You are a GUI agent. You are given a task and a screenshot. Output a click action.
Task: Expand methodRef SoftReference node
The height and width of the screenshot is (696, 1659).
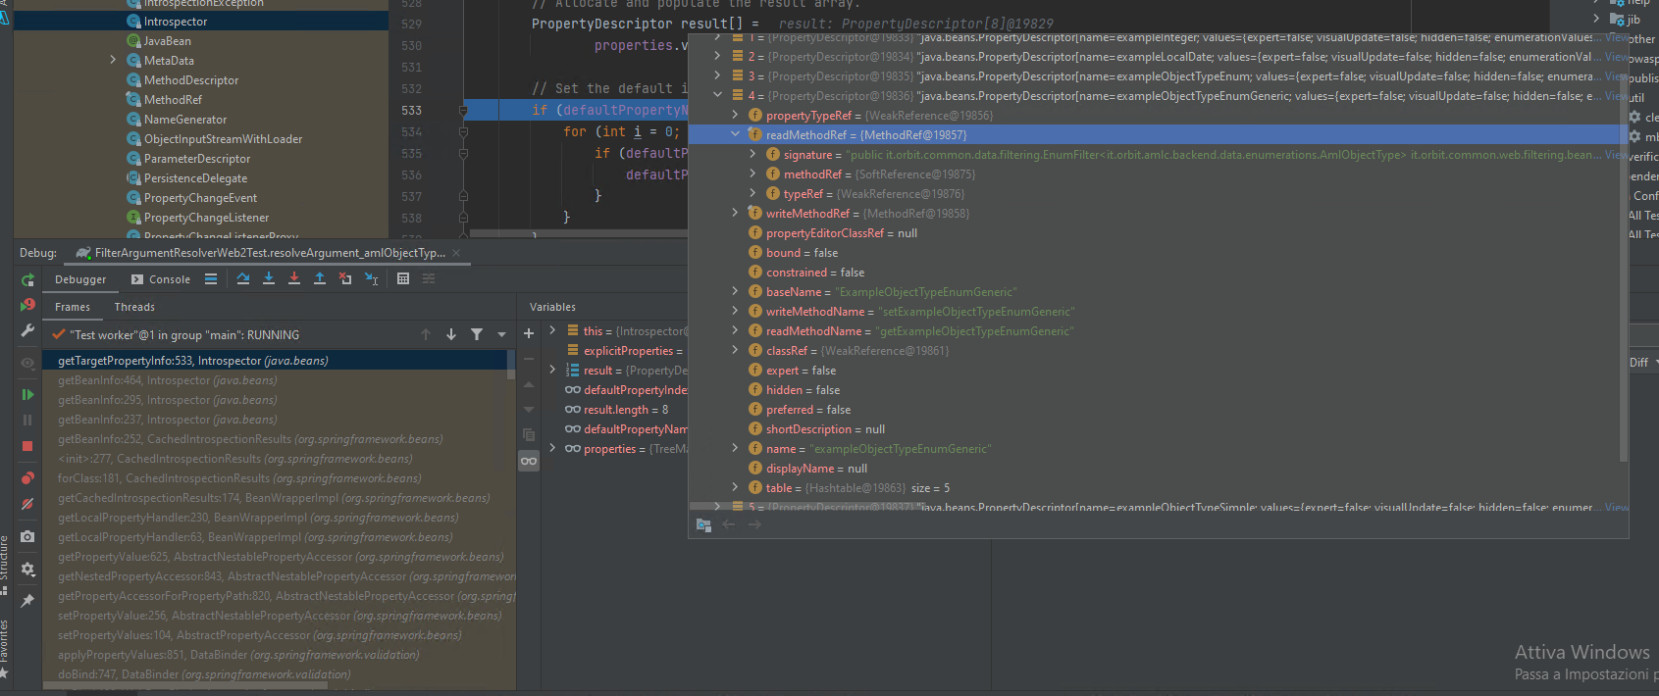[752, 174]
